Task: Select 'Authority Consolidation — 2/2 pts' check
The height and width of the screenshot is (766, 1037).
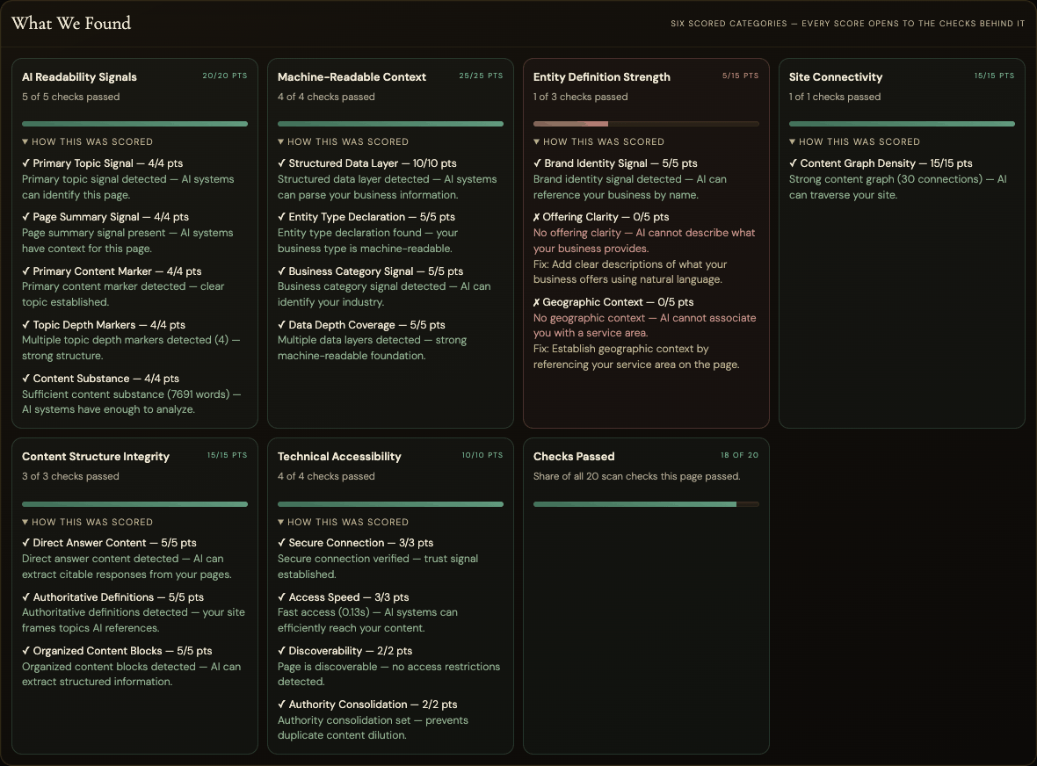Action: coord(367,705)
